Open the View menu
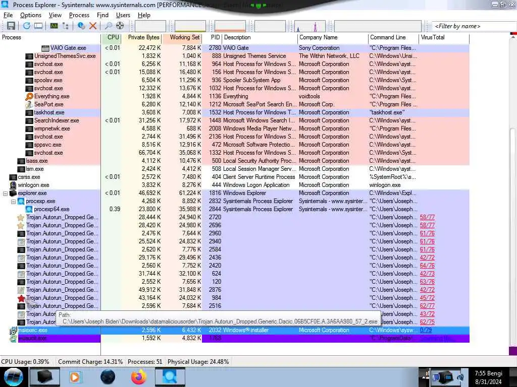Viewport: 517px width, 387px height. pos(55,15)
